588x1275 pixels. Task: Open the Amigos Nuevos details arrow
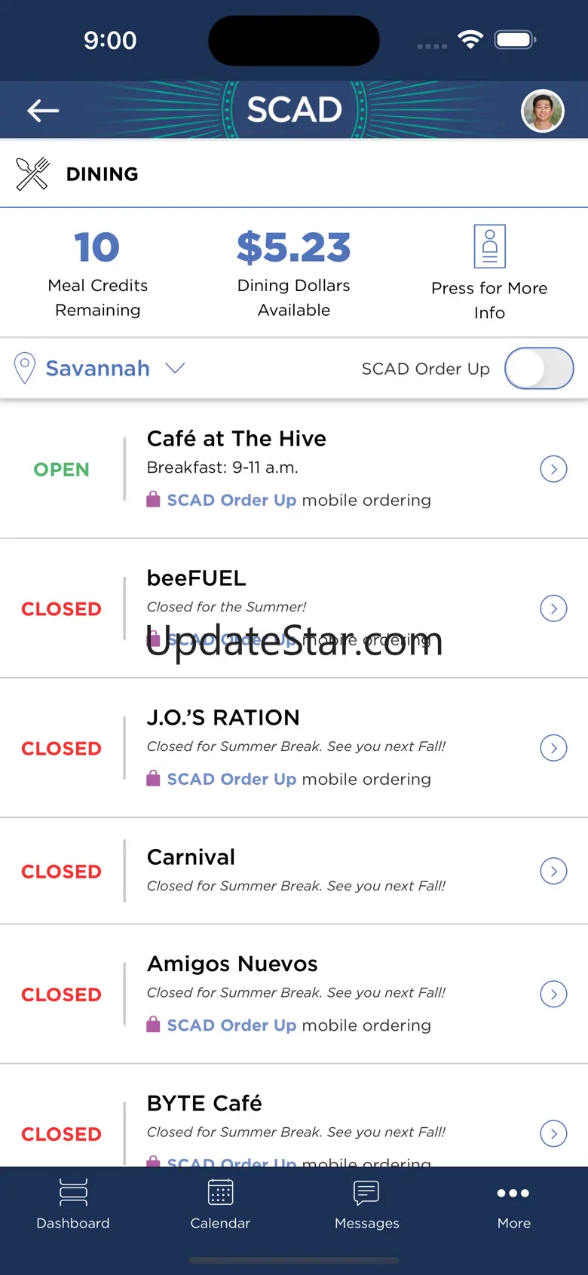point(553,994)
